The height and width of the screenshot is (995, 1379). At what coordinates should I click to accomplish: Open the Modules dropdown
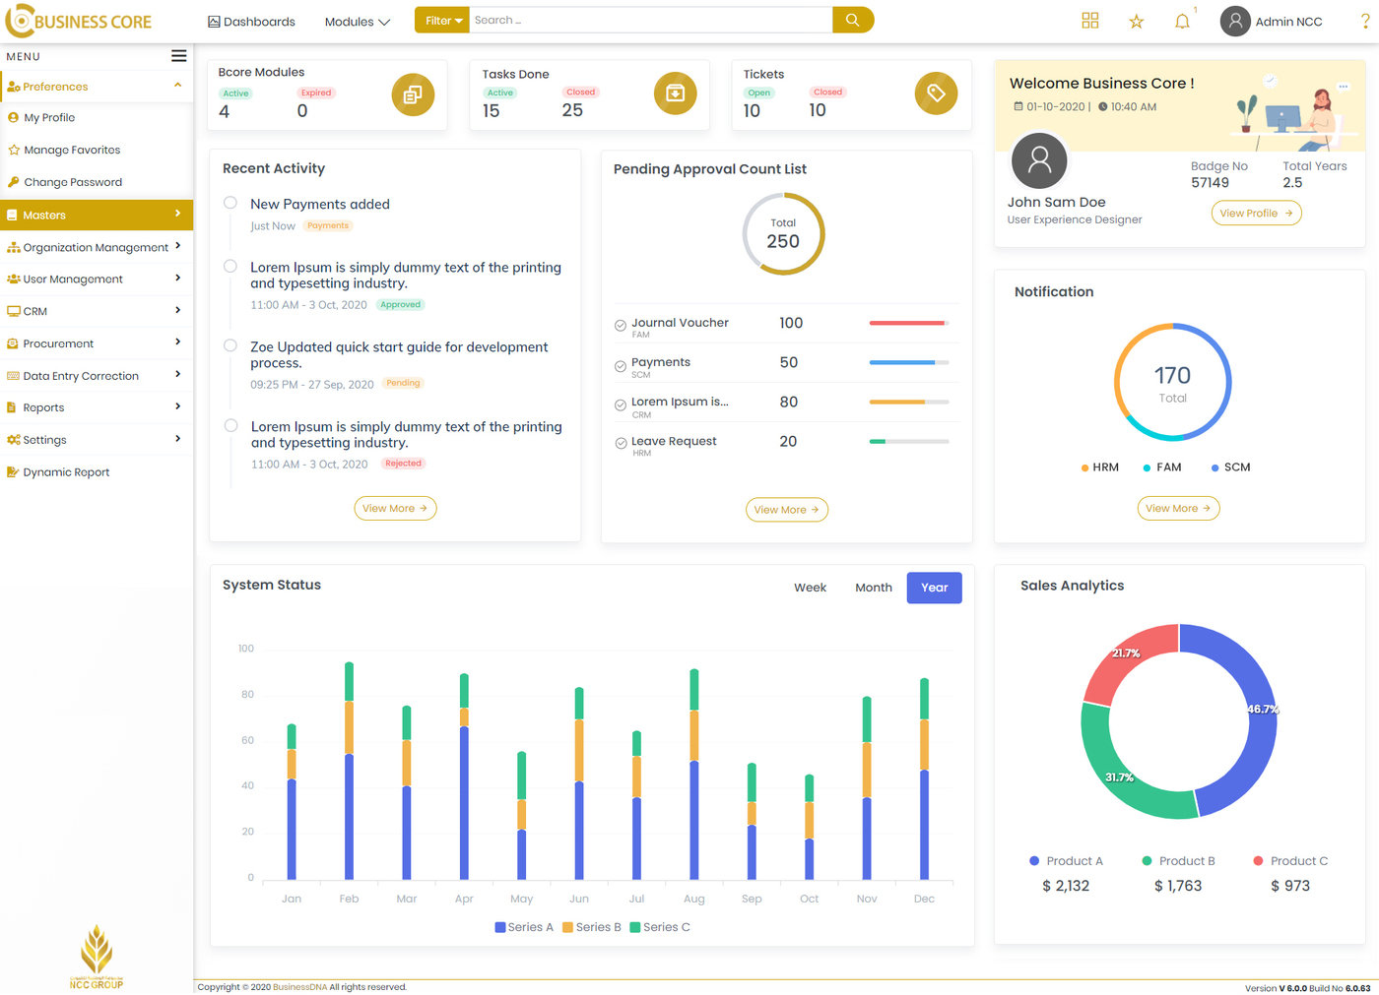[356, 21]
